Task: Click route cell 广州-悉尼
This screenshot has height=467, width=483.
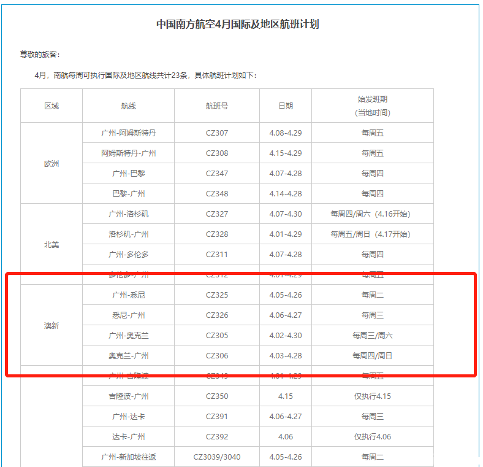Action: (129, 295)
